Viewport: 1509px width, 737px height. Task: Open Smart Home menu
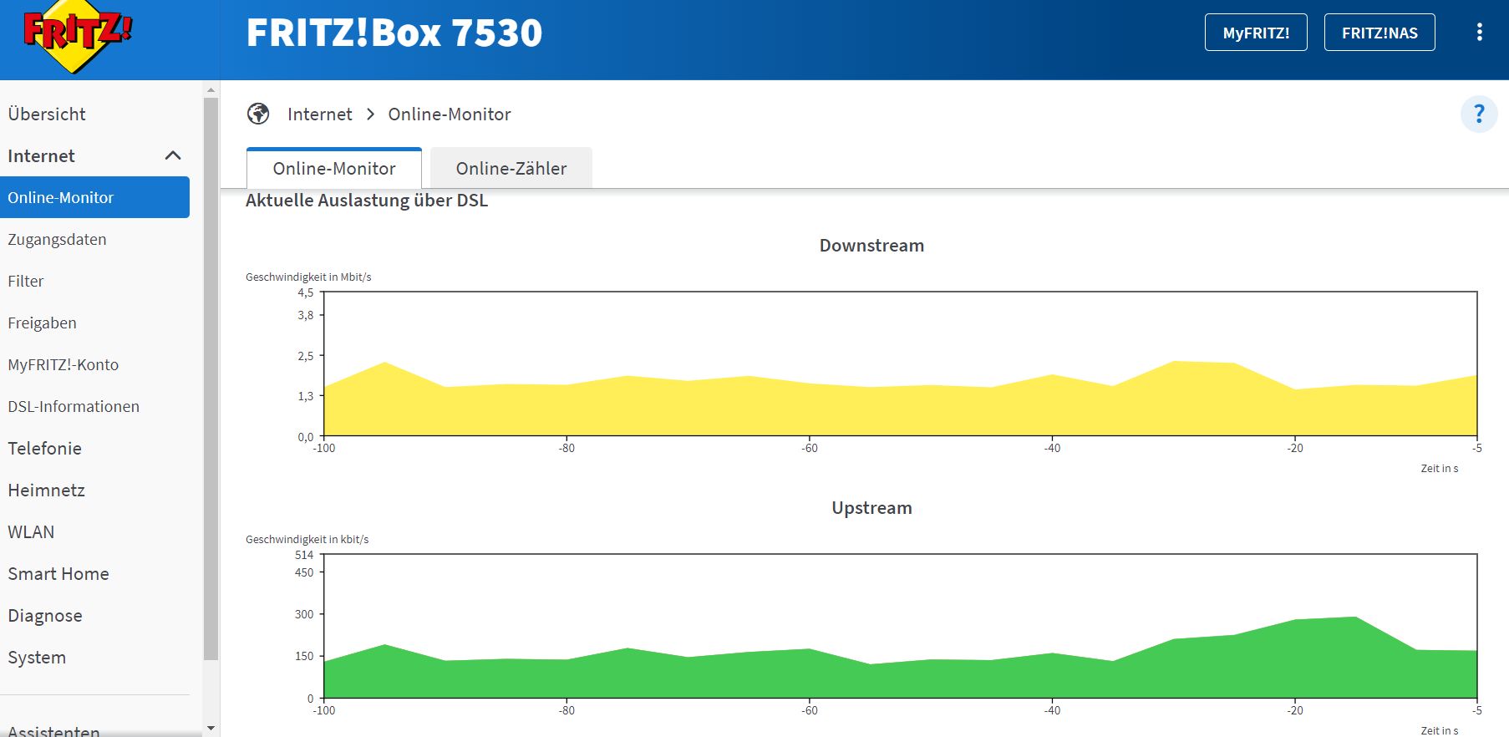pos(58,573)
